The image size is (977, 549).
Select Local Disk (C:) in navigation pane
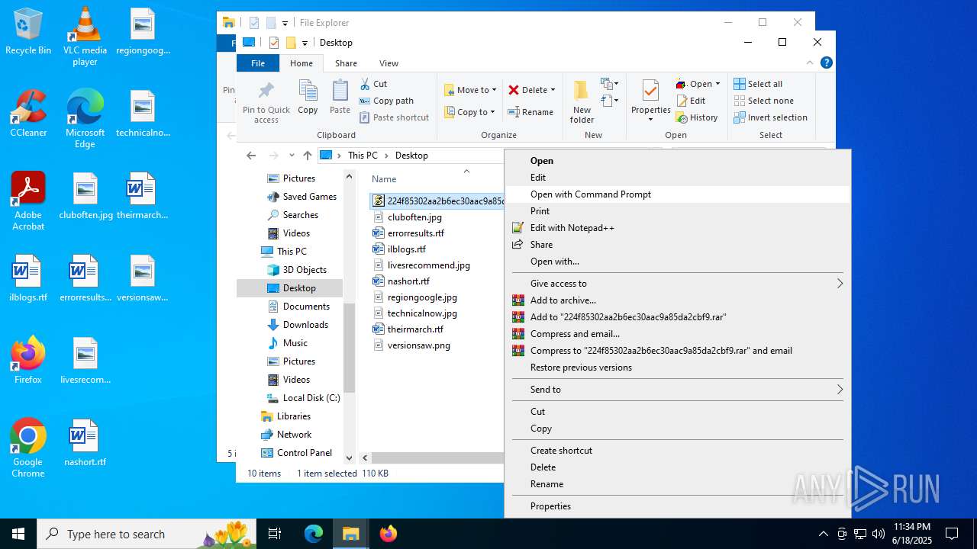[x=302, y=398]
